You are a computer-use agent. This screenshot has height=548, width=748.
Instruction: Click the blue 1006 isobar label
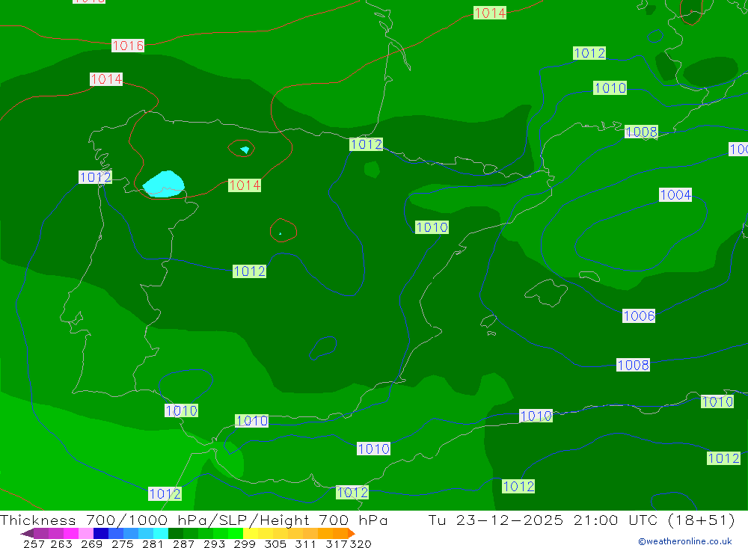[639, 315]
